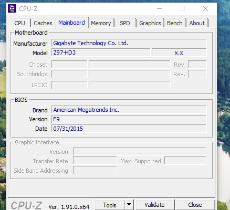This screenshot has height=210, width=230.
Task: Expand the Tools dropdown arrow
Action: coord(129,204)
